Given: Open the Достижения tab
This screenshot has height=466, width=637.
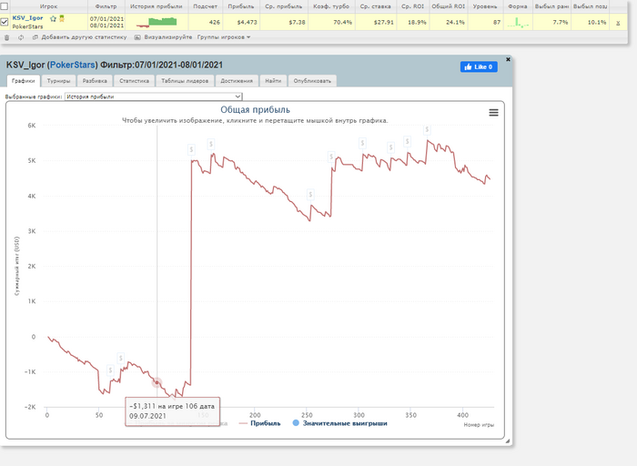Looking at the screenshot, I should [237, 81].
